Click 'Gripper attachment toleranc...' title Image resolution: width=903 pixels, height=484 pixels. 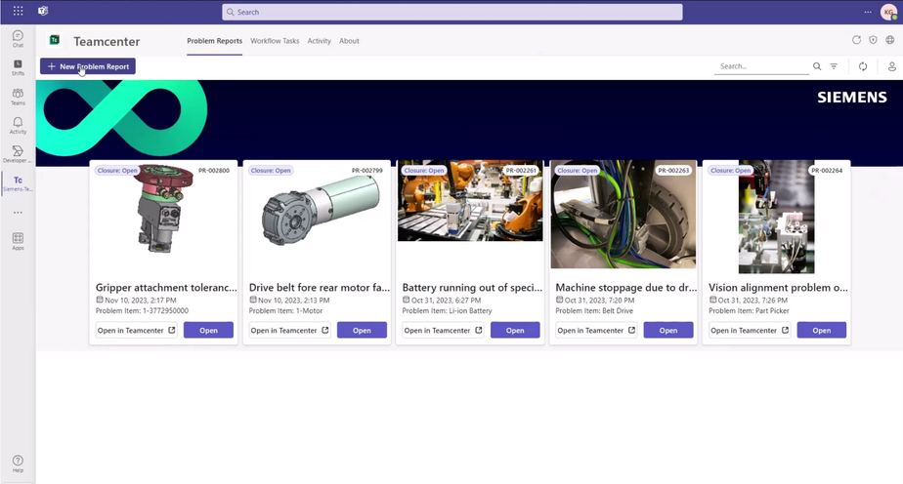(x=166, y=288)
